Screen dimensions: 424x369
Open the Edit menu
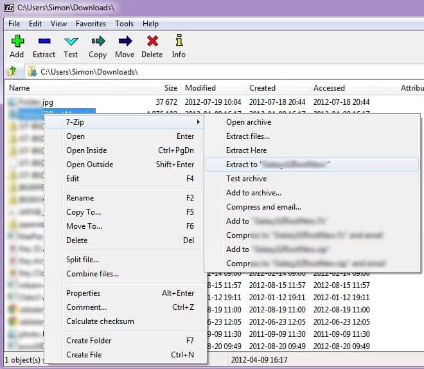point(35,24)
